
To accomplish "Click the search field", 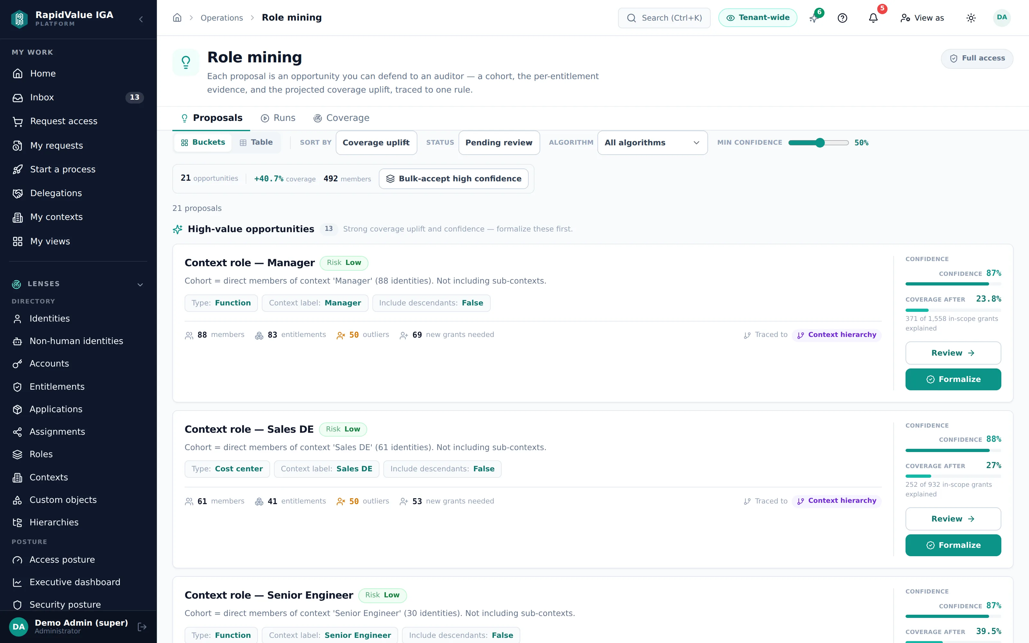I will coord(664,18).
